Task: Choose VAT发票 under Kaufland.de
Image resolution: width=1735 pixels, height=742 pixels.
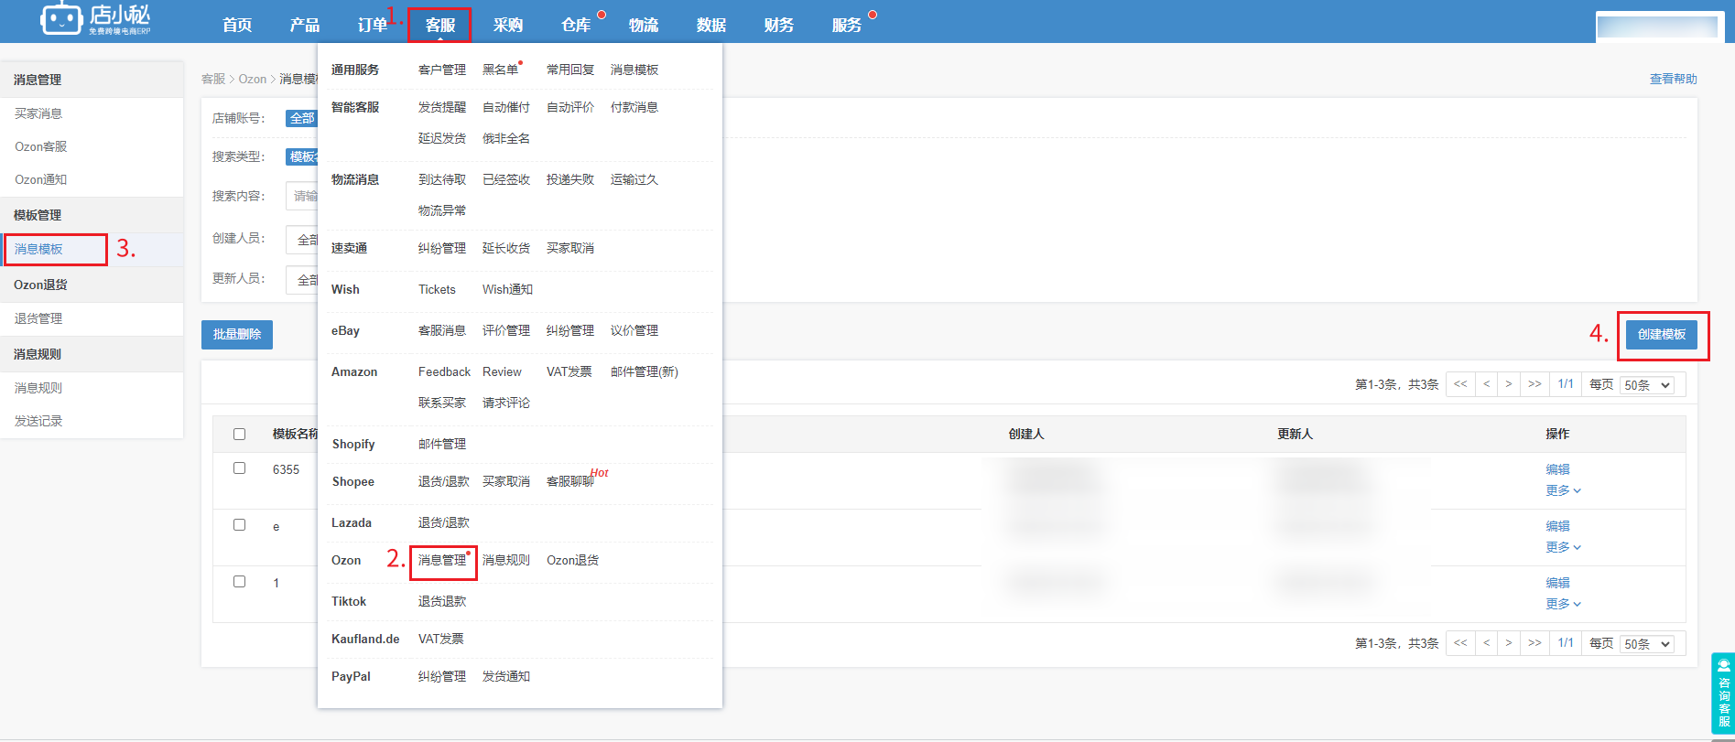Action: point(441,639)
